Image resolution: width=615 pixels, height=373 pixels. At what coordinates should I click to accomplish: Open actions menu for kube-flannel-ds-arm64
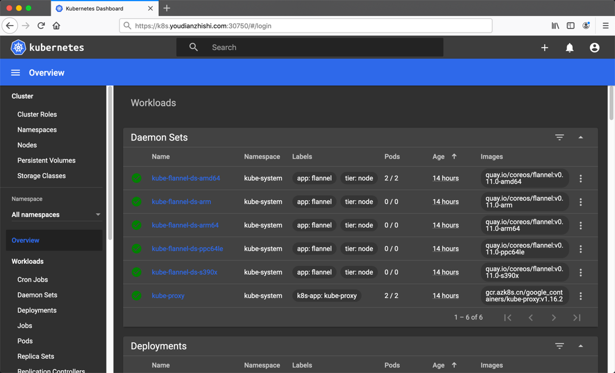point(580,225)
